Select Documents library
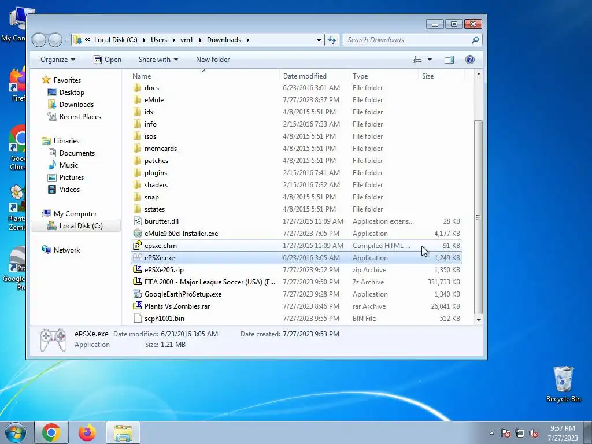The image size is (592, 444). (x=77, y=153)
